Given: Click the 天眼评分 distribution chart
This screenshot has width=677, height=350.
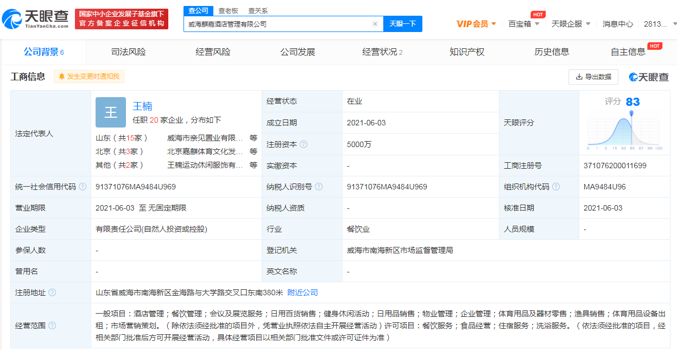Looking at the screenshot, I should pyautogui.click(x=625, y=130).
